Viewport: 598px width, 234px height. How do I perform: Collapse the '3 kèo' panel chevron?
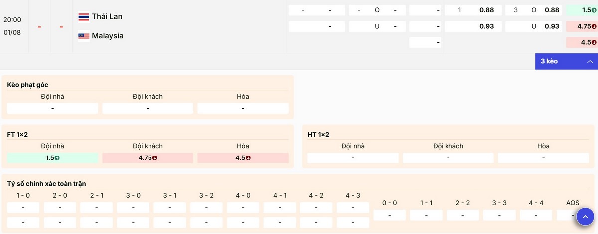[590, 61]
